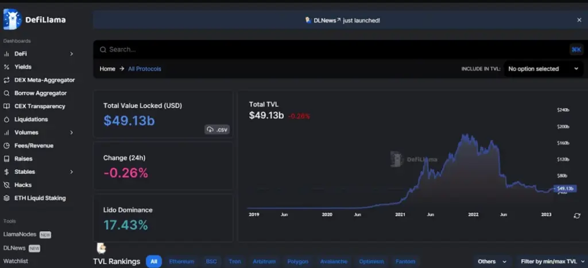588x268 pixels.
Task: Open Yields dashboard from sidebar
Action: pyautogui.click(x=23, y=67)
